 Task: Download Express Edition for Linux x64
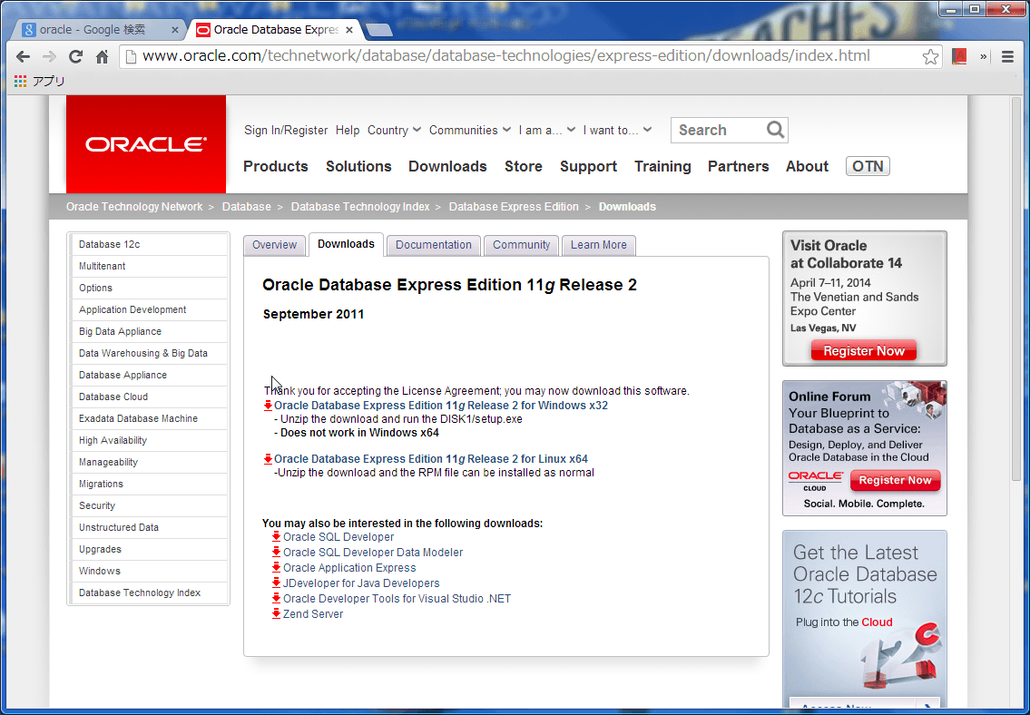[x=430, y=459]
